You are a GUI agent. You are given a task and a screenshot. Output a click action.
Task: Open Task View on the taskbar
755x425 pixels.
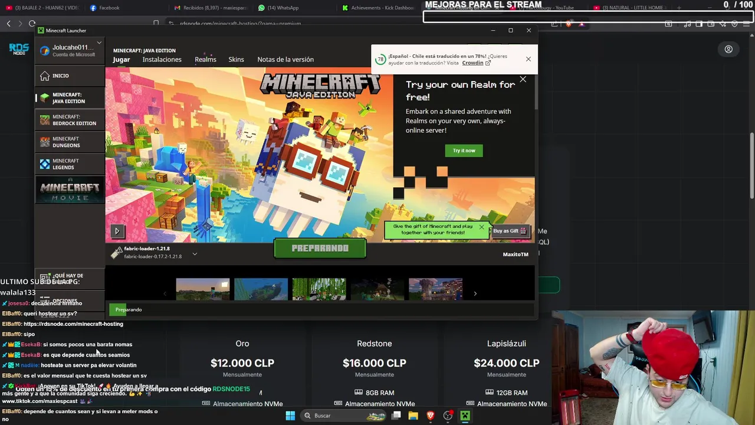(396, 416)
